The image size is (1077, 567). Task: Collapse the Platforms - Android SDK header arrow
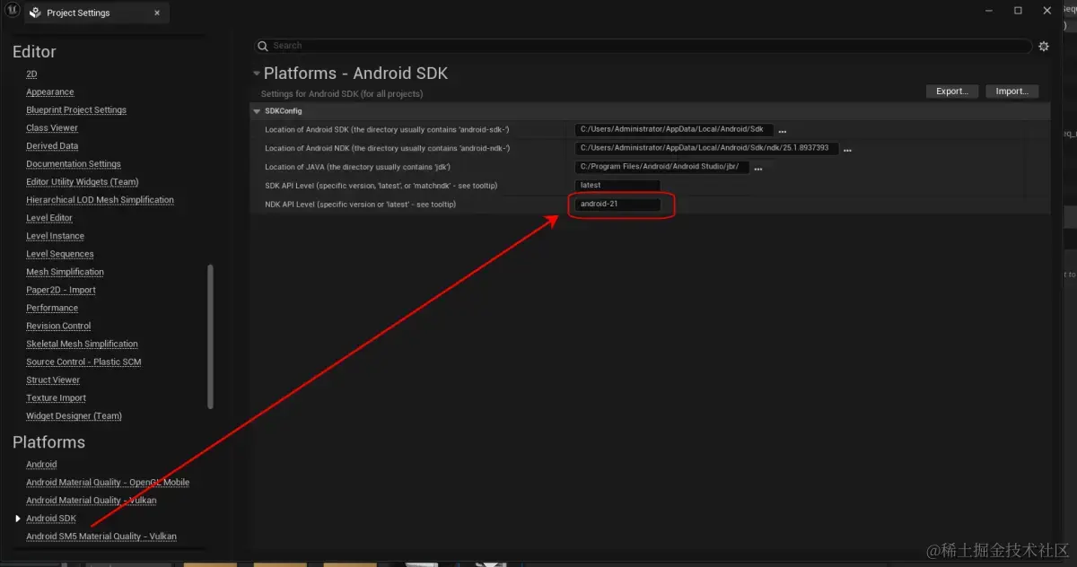click(x=257, y=74)
